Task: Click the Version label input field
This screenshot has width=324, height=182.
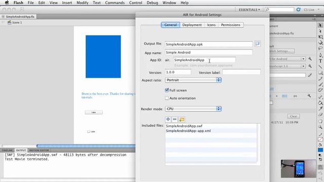Action: click(x=241, y=72)
